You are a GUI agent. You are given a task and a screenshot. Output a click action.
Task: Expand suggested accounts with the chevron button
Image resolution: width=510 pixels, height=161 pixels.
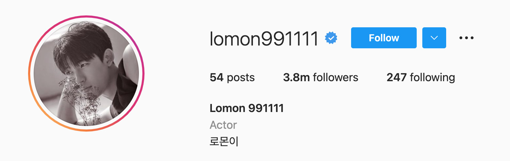[x=434, y=38]
